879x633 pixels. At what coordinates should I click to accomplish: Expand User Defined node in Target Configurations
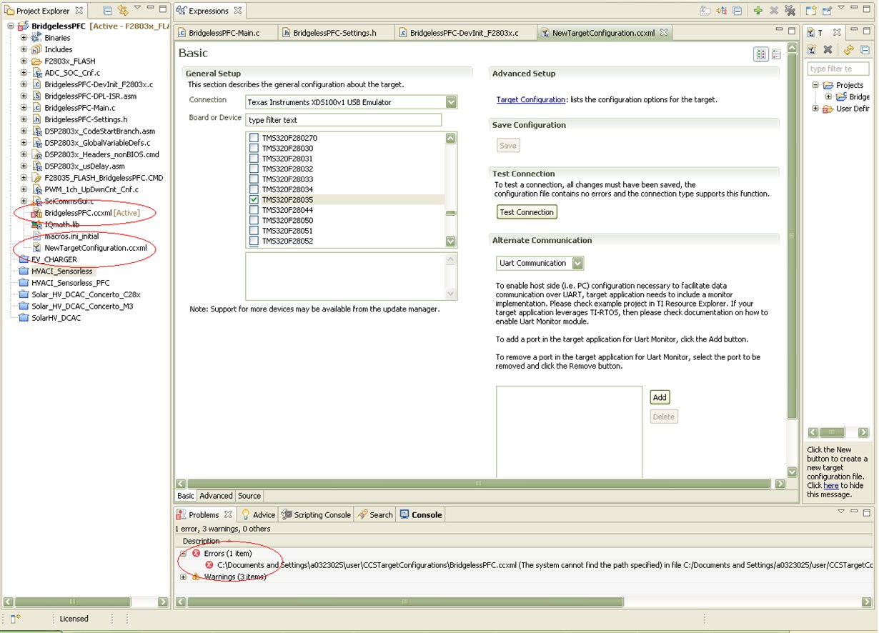click(x=816, y=109)
